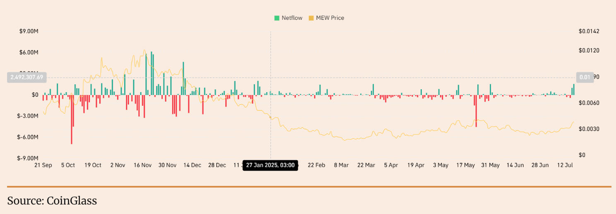Click the 2,492,307.69 crosshair value label
Viewport: 616px width, 214px height.
[27, 77]
